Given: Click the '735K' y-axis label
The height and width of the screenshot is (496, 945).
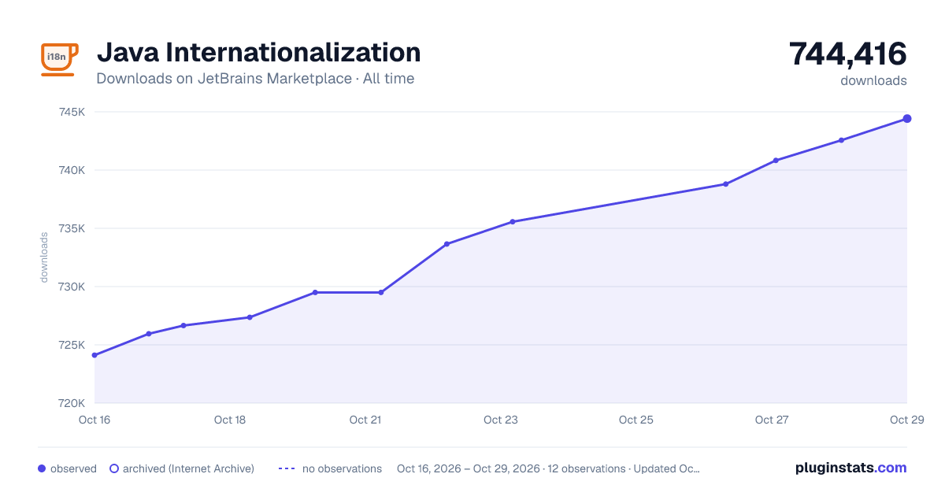Looking at the screenshot, I should click(x=72, y=228).
